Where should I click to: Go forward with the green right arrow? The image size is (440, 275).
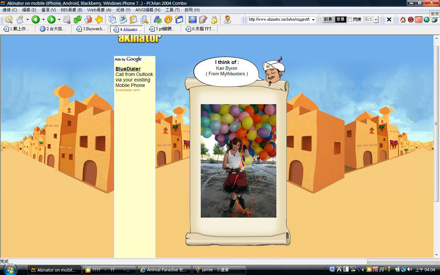coord(52,19)
